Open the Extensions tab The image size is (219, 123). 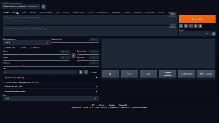[x=171, y=12]
